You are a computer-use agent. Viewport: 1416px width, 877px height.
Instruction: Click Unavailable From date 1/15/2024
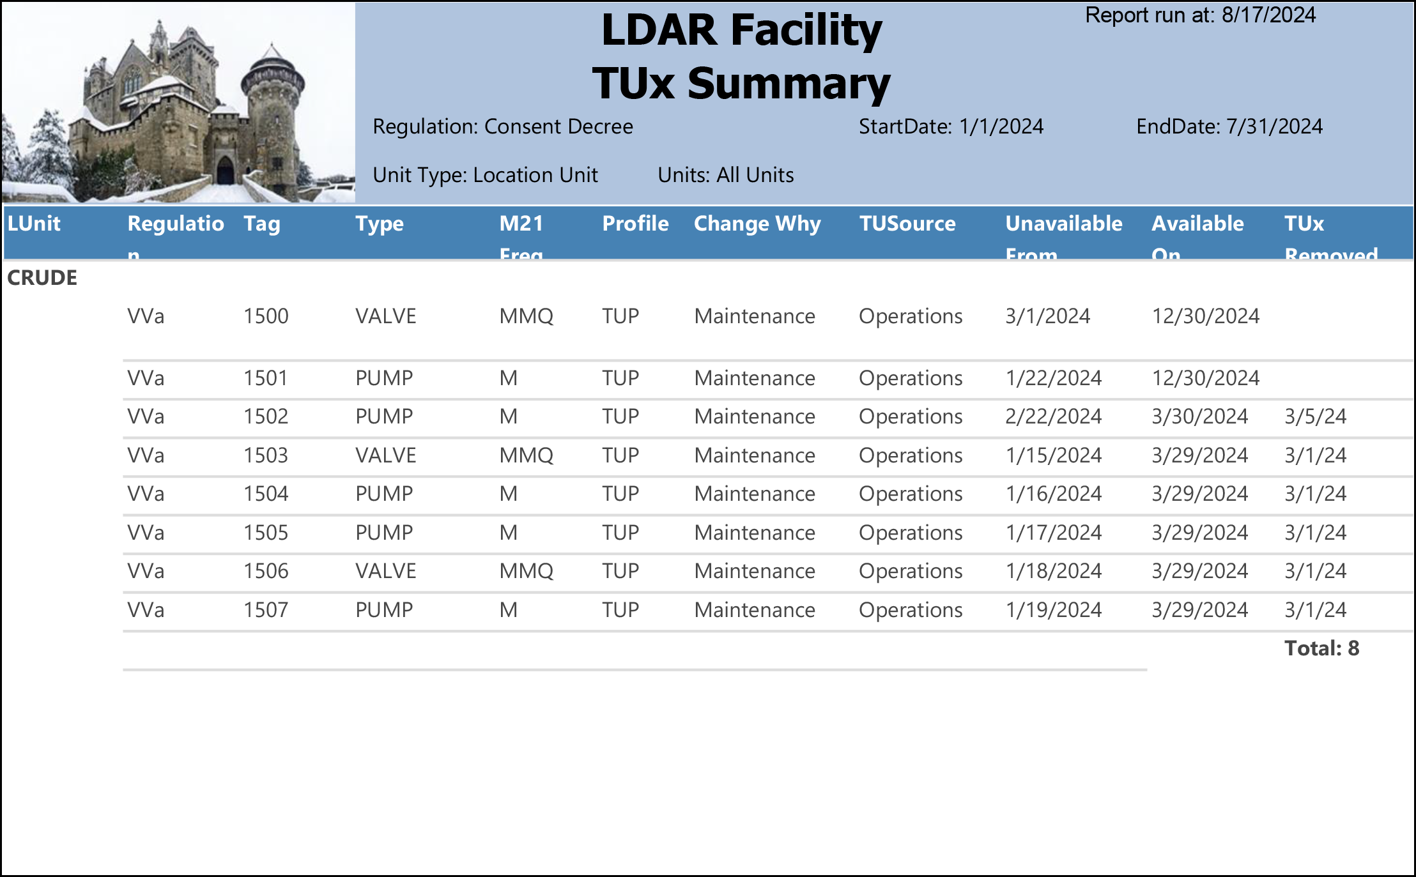1054,455
